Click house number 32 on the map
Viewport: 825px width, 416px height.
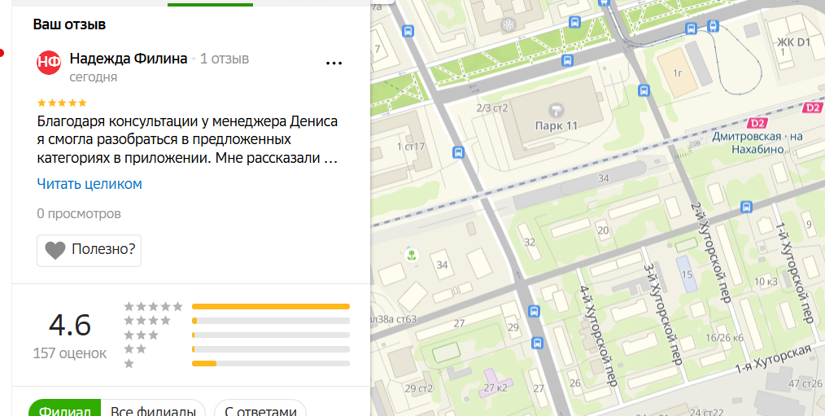pyautogui.click(x=530, y=243)
